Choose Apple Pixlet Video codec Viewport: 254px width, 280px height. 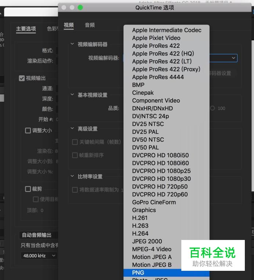(x=166, y=38)
